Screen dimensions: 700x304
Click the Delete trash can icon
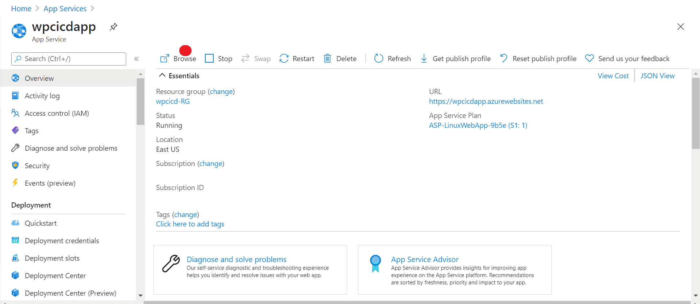(x=327, y=58)
